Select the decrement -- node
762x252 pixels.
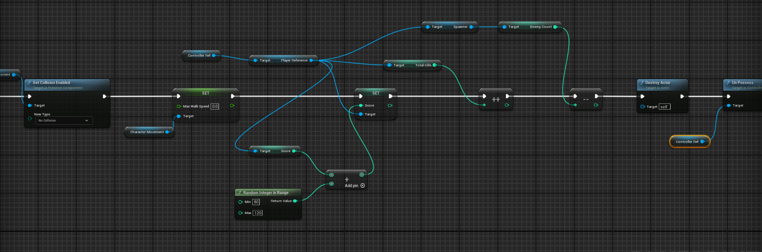coord(586,99)
